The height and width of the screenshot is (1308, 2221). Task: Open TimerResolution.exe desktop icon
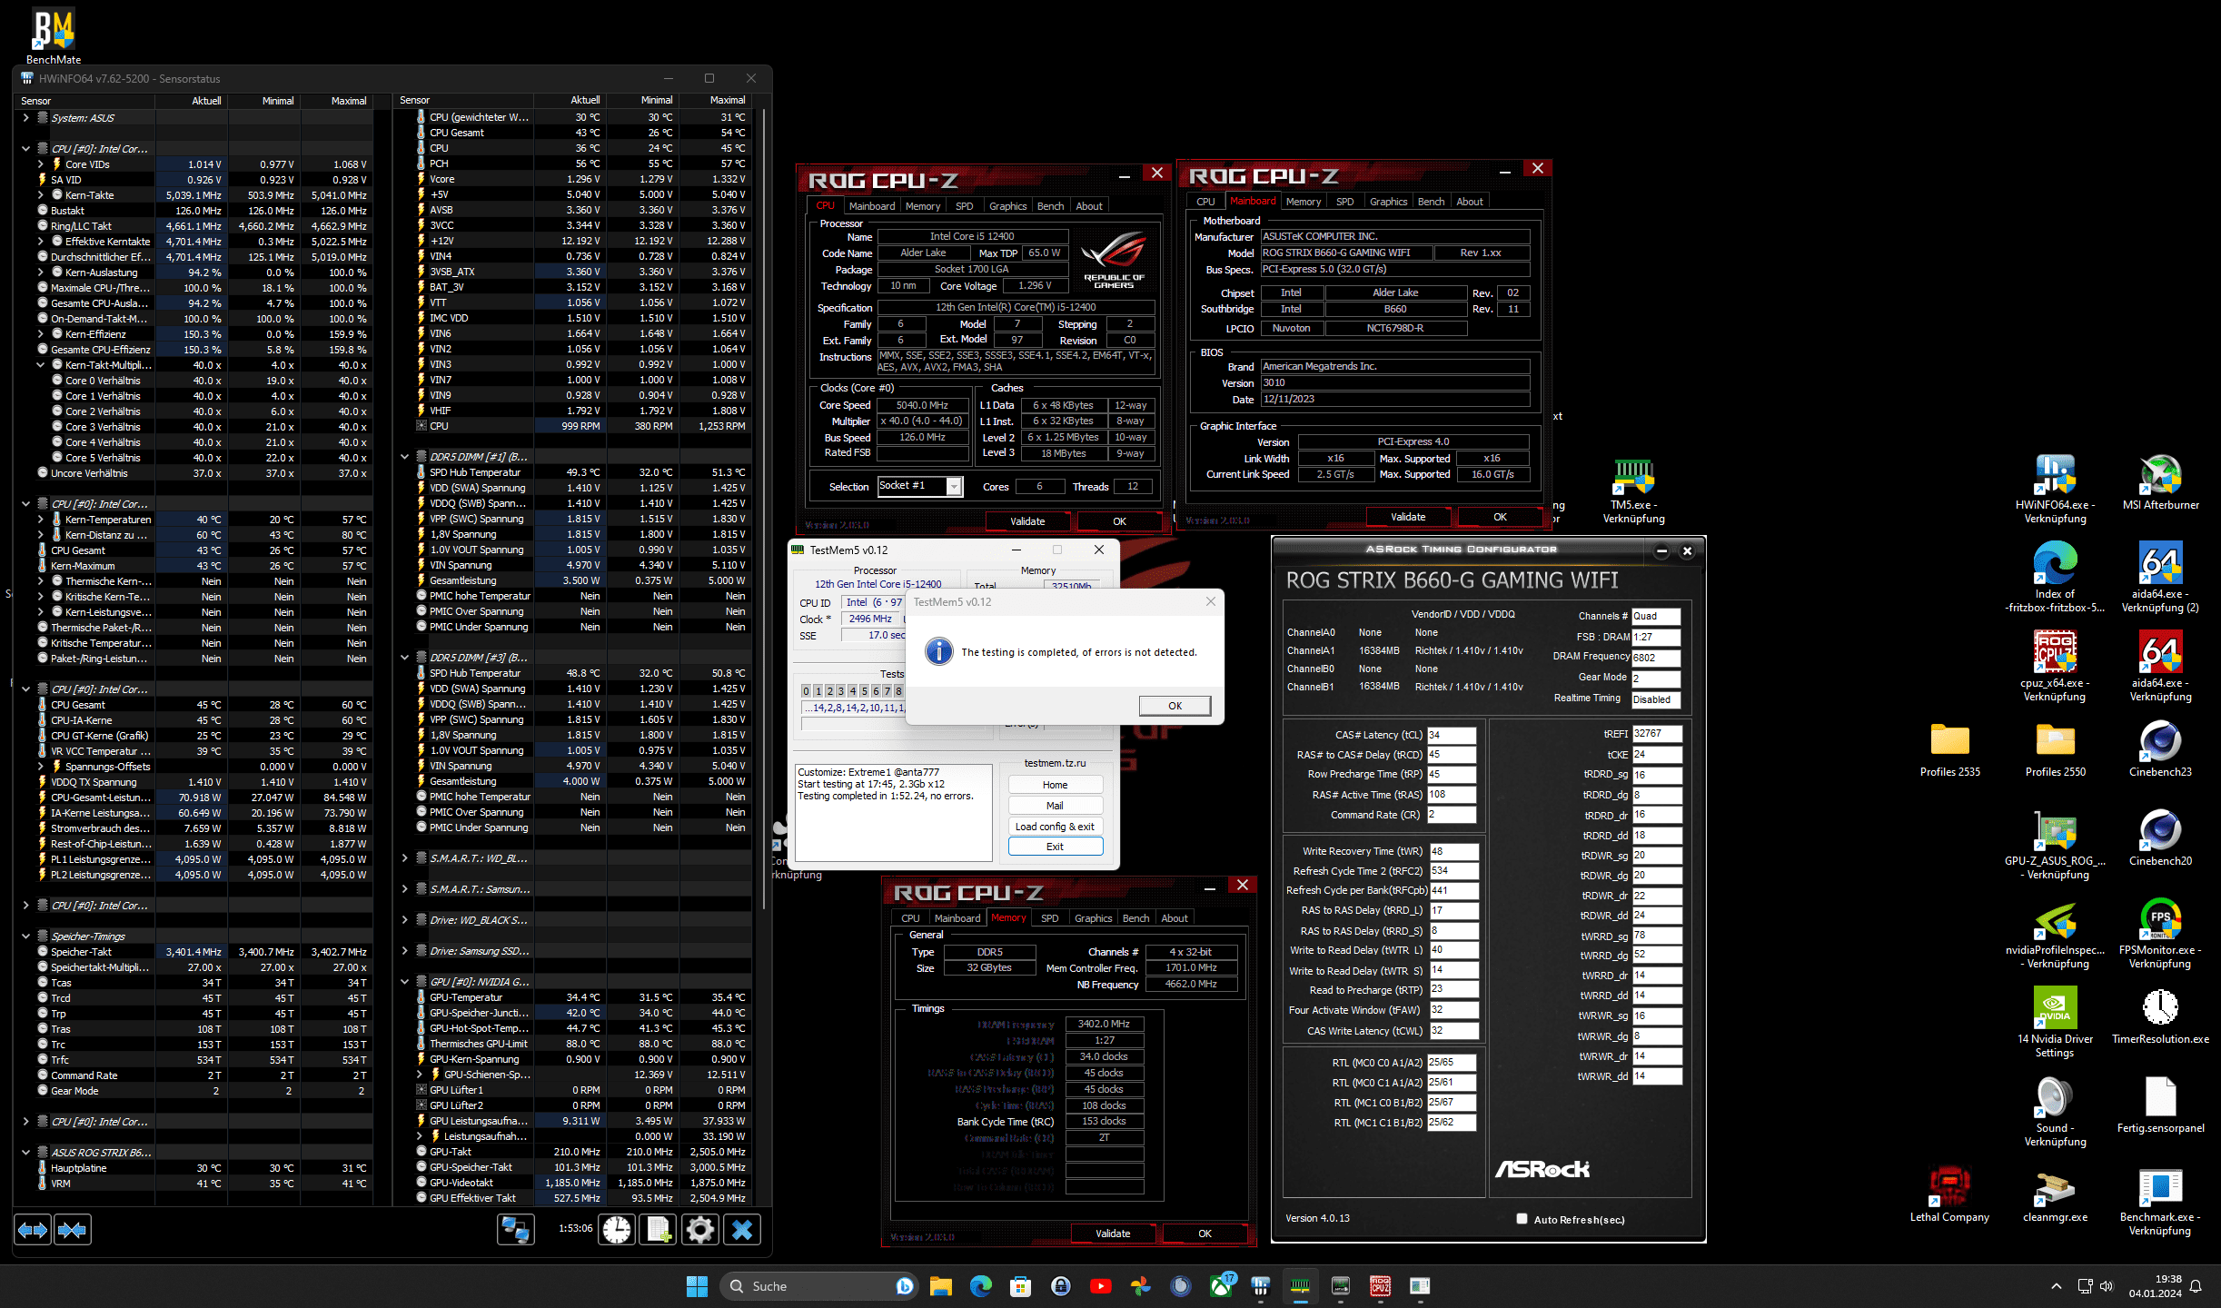click(2160, 1016)
